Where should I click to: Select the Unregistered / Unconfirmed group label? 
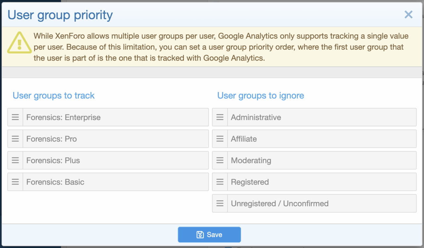click(280, 203)
